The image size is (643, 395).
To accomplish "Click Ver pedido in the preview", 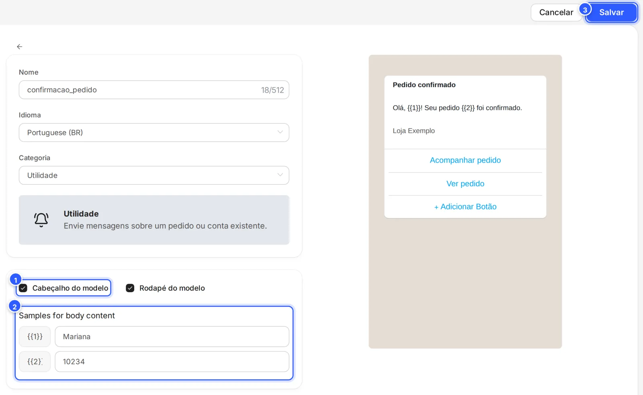I will pyautogui.click(x=465, y=183).
